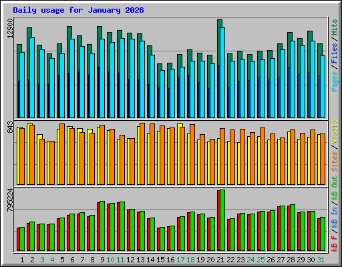This screenshot has height=267, width=342.
Task: Click day 2 on the x-axis
Action: point(32,260)
